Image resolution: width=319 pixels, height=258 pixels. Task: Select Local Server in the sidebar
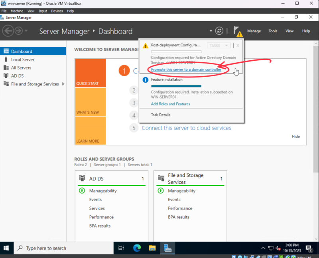coord(22,60)
